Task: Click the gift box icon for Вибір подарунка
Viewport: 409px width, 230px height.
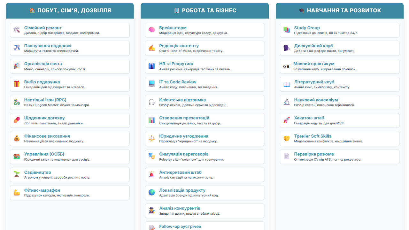Action: coord(17,84)
